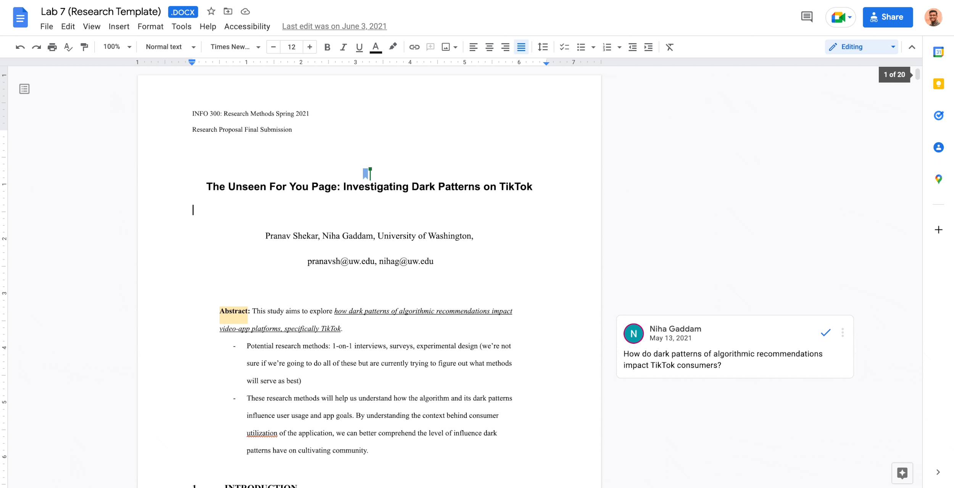The height and width of the screenshot is (488, 954).
Task: Open Google Keep in side panel
Action: pyautogui.click(x=938, y=84)
